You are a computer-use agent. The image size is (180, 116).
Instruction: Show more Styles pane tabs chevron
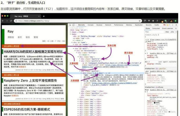coord(176,28)
